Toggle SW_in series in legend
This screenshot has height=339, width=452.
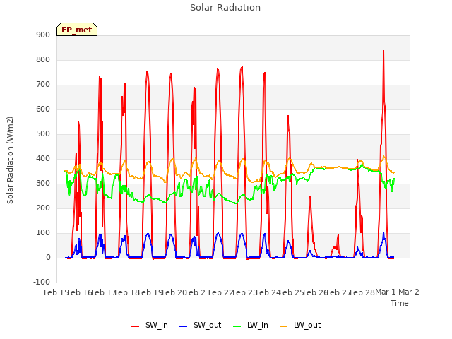point(149,325)
